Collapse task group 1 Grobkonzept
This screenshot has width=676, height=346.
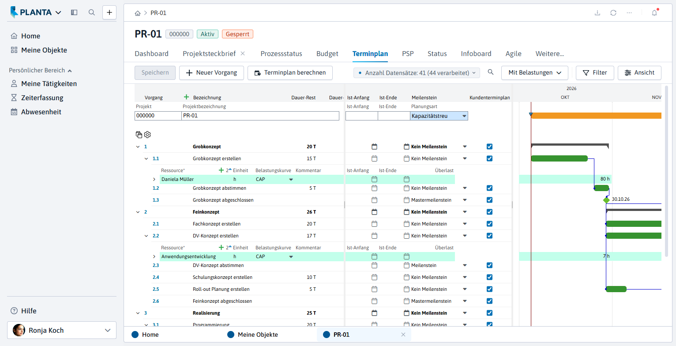click(138, 147)
